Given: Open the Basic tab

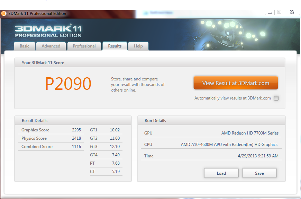Looking at the screenshot, I should point(24,46).
